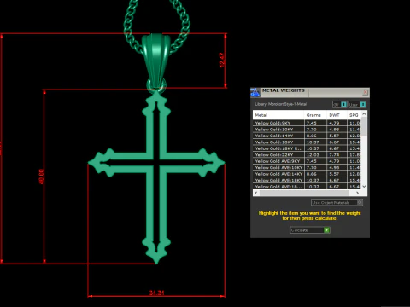Click the Metal column header
410x307 pixels.
pos(278,115)
